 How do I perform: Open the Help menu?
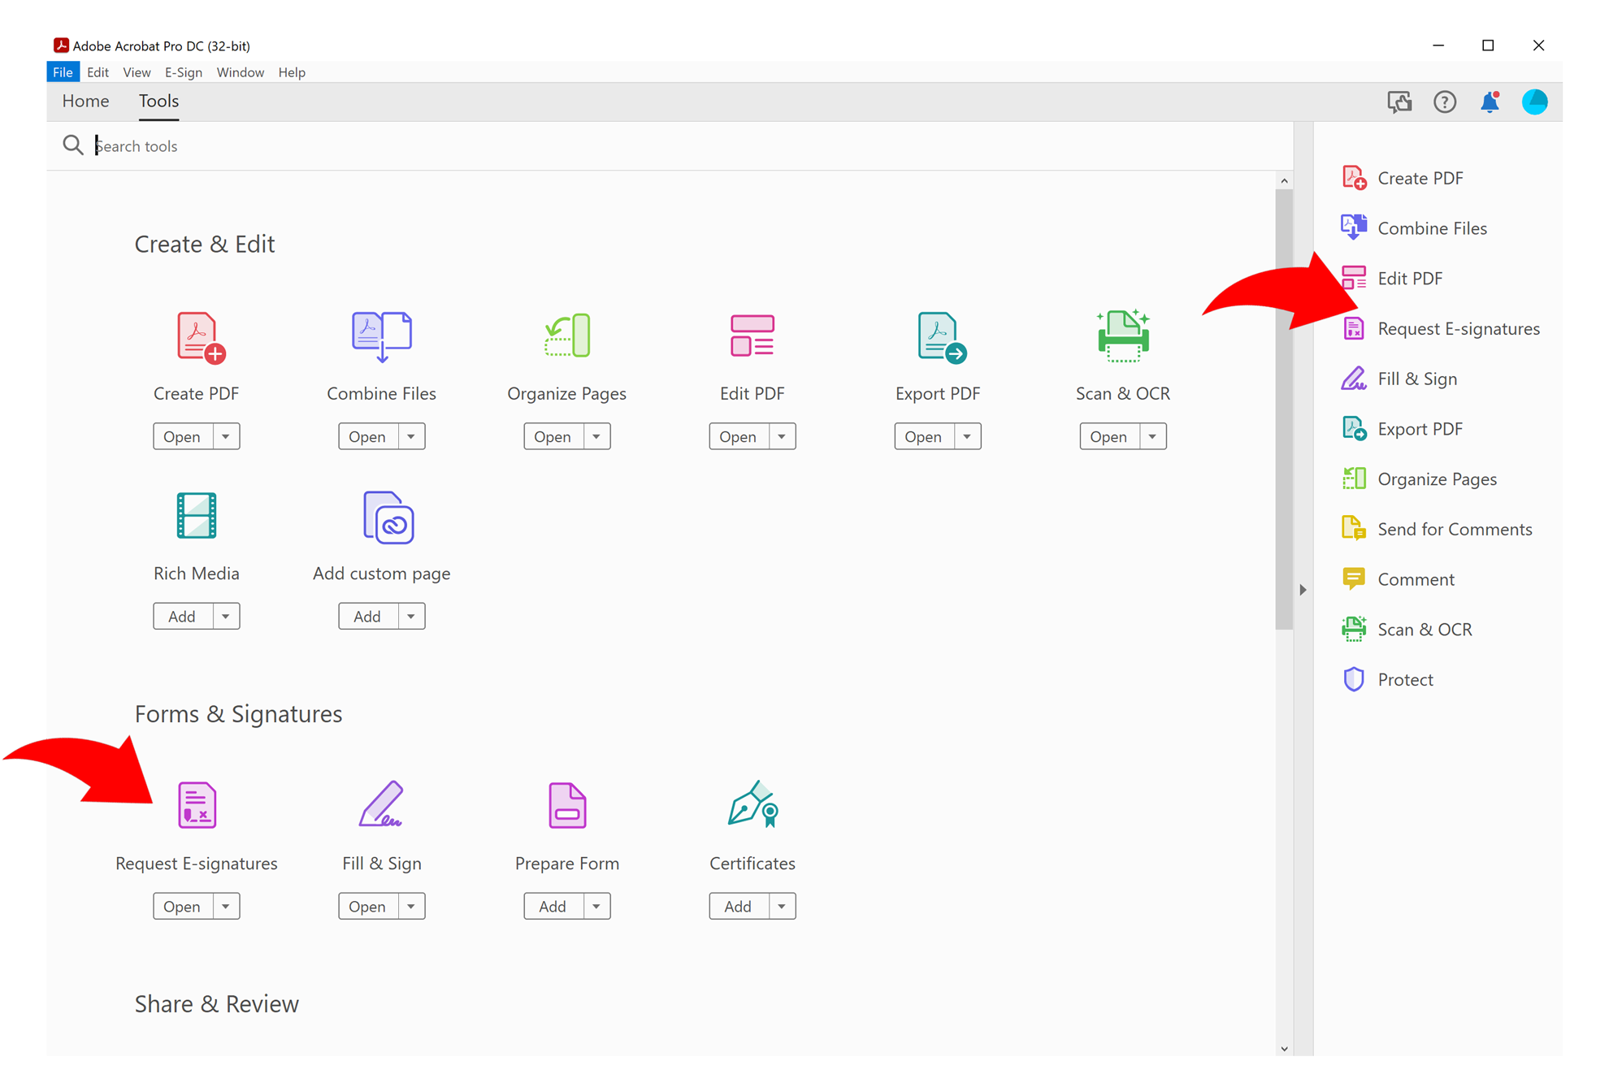(292, 72)
